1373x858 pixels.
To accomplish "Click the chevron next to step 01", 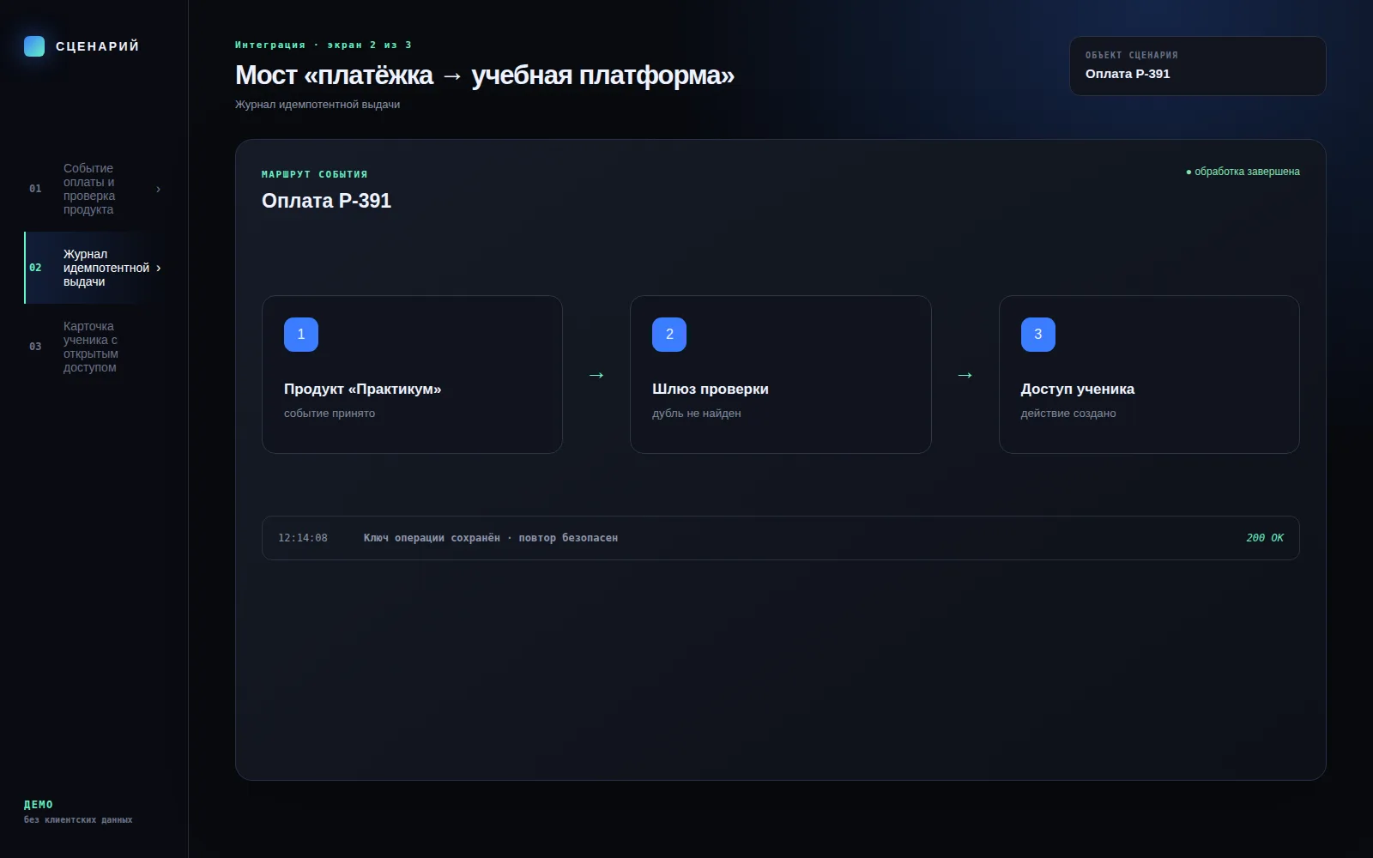I will [158, 189].
